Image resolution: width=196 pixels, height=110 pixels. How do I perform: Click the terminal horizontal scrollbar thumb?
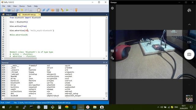pyautogui.click(x=20, y=98)
